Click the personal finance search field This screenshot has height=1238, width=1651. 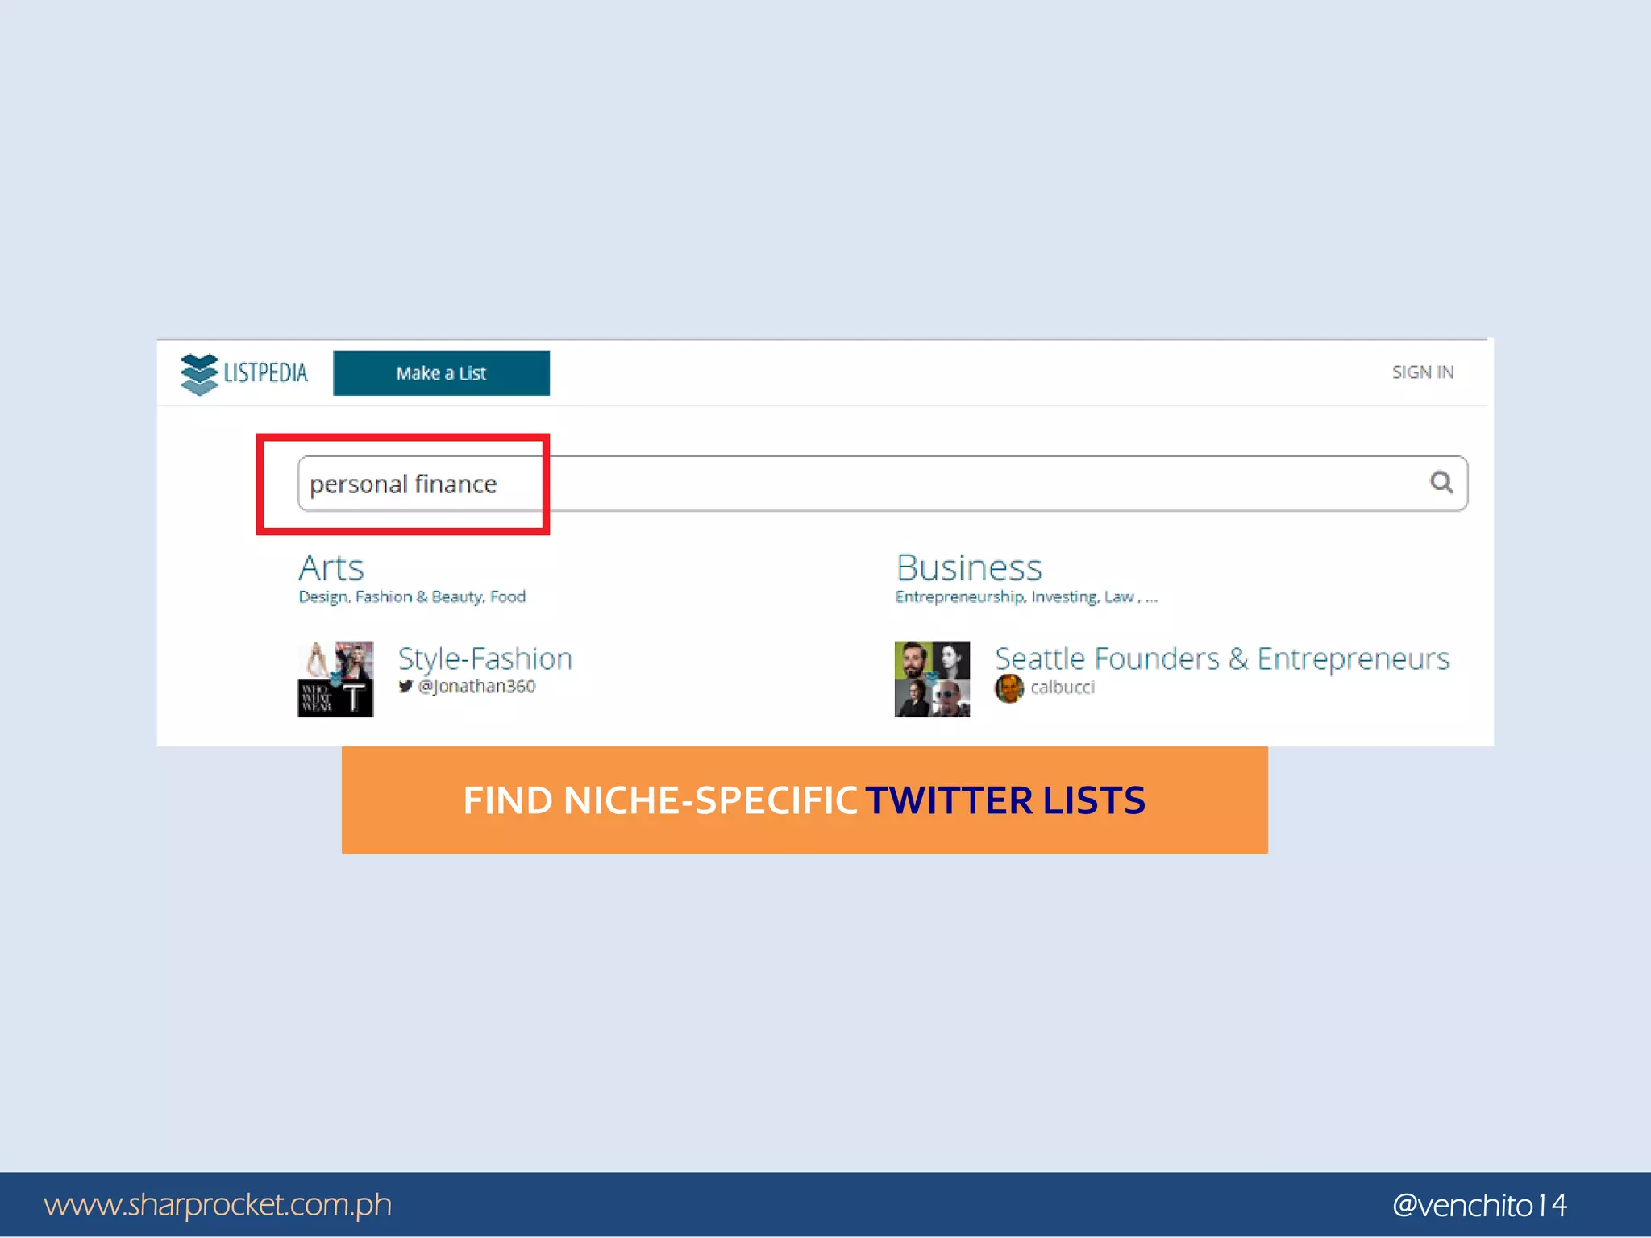[882, 484]
